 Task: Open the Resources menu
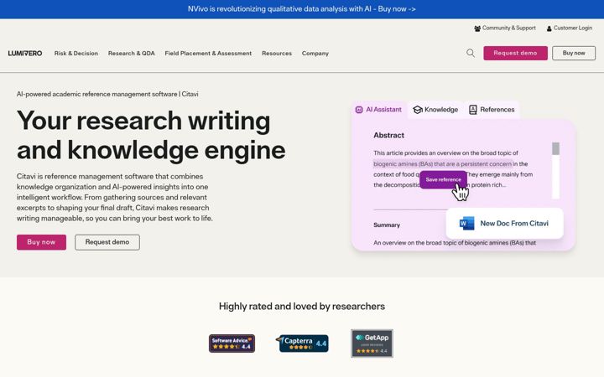tap(277, 54)
